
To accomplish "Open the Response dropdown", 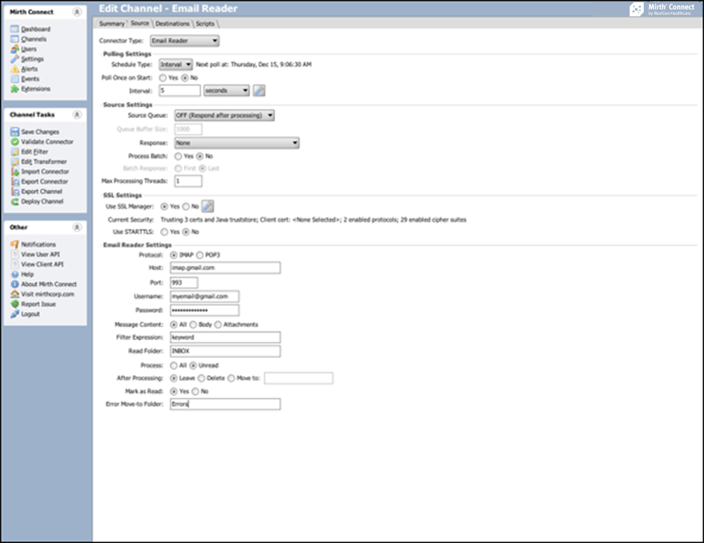I will coord(236,143).
